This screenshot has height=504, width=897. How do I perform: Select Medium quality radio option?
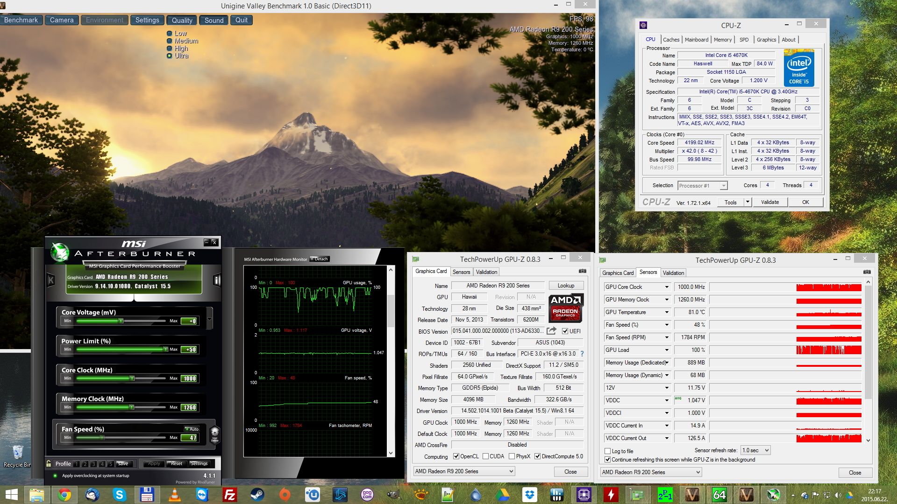[182, 41]
